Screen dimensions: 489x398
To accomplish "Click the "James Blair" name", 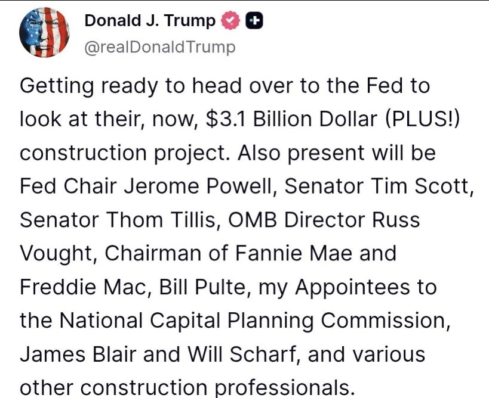I will [75, 354].
